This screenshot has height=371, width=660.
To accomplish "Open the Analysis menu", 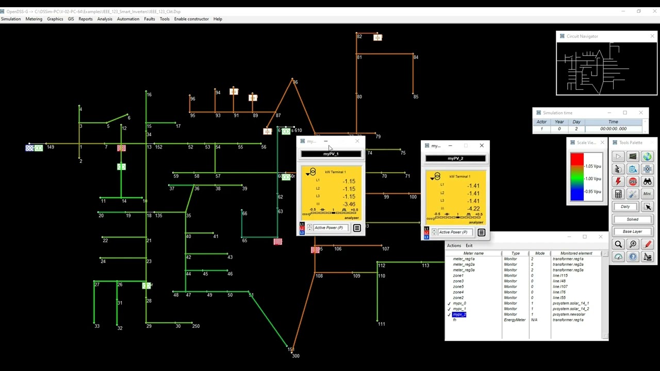I will pos(105,19).
